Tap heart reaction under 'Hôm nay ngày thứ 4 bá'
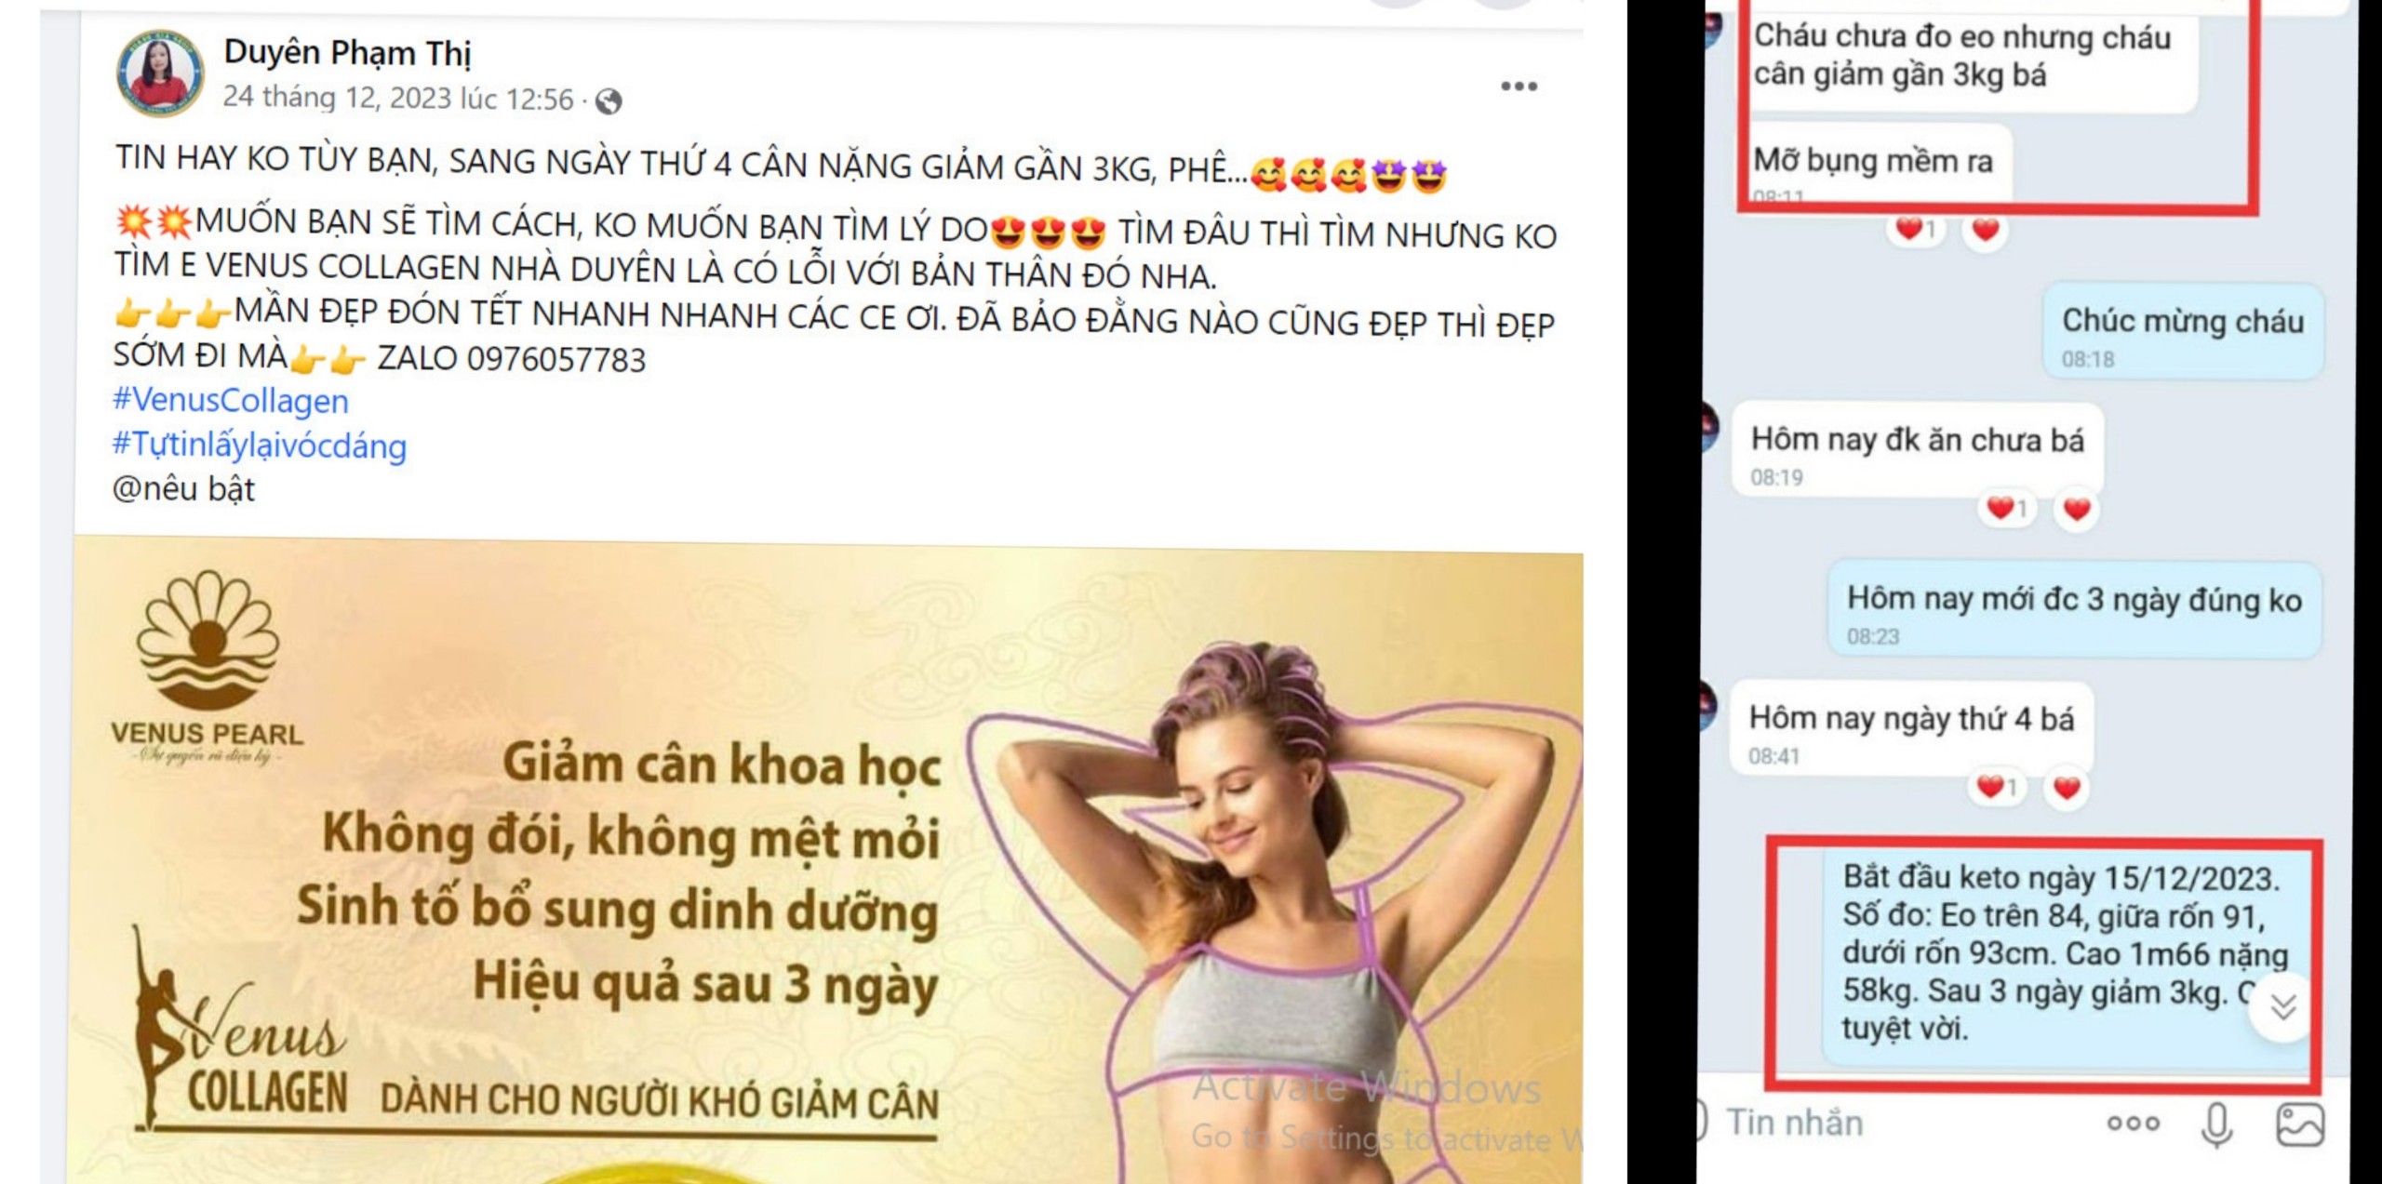 (2067, 788)
